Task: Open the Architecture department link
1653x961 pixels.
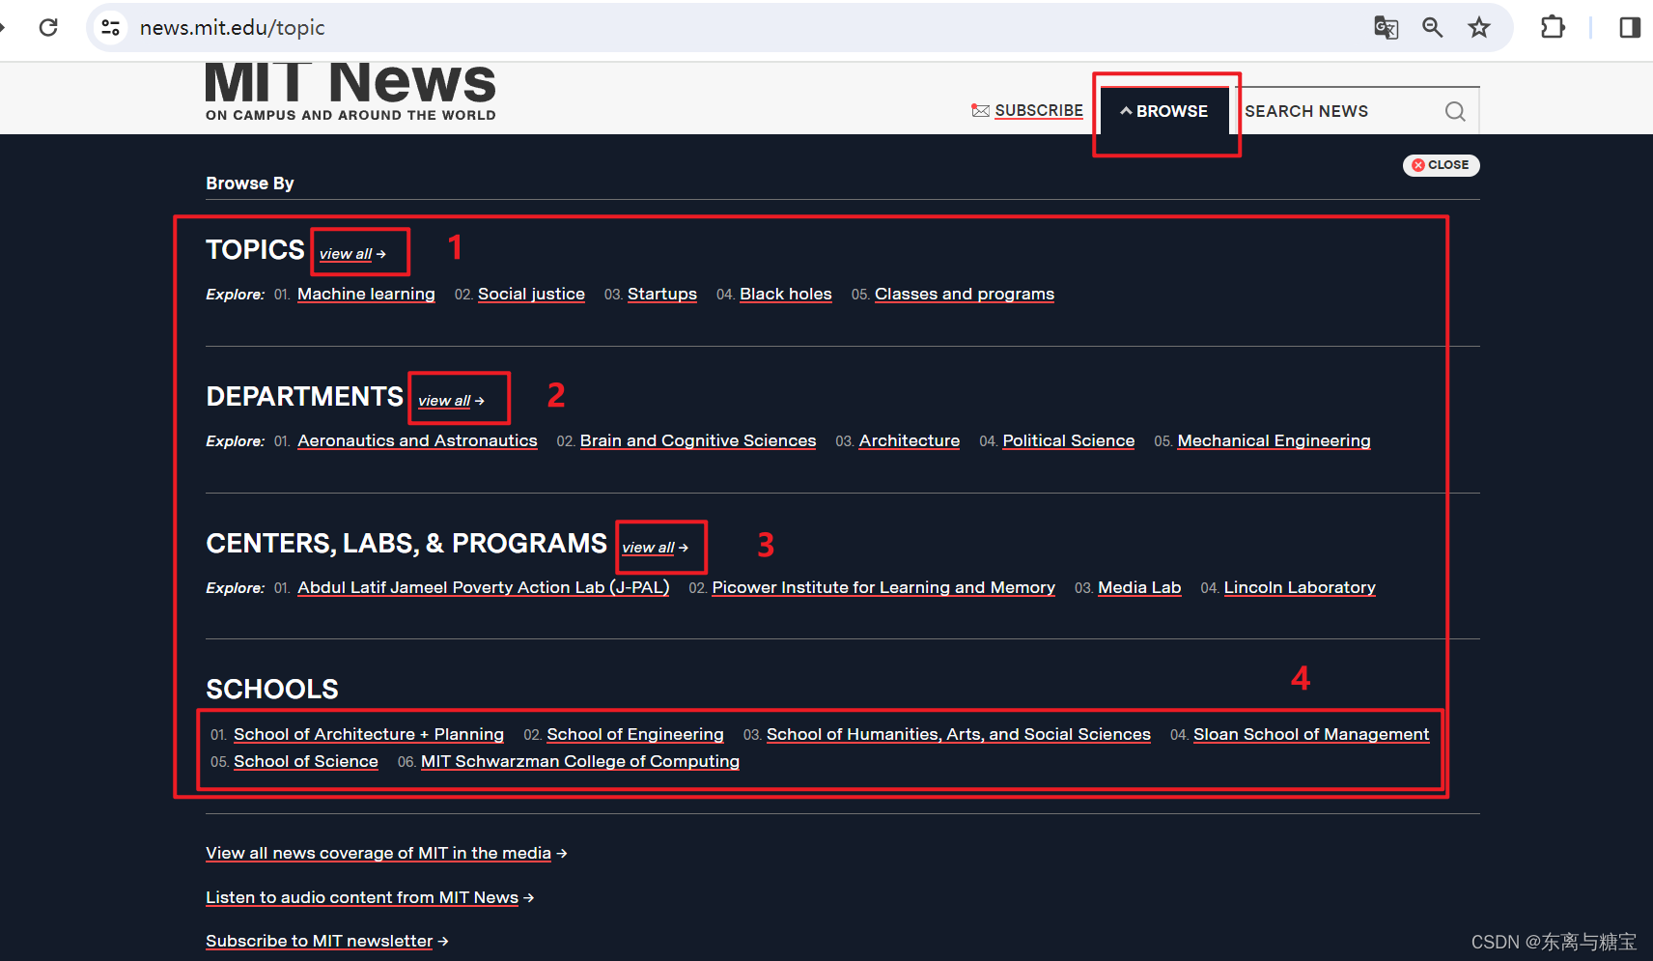Action: 910,440
